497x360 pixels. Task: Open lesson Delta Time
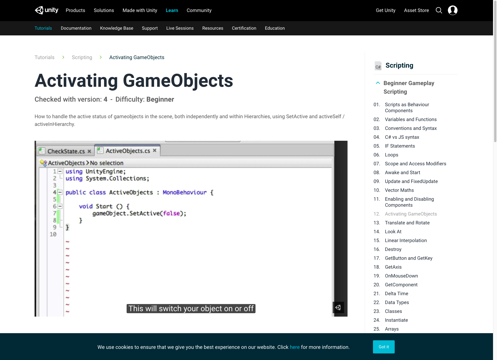pyautogui.click(x=396, y=293)
